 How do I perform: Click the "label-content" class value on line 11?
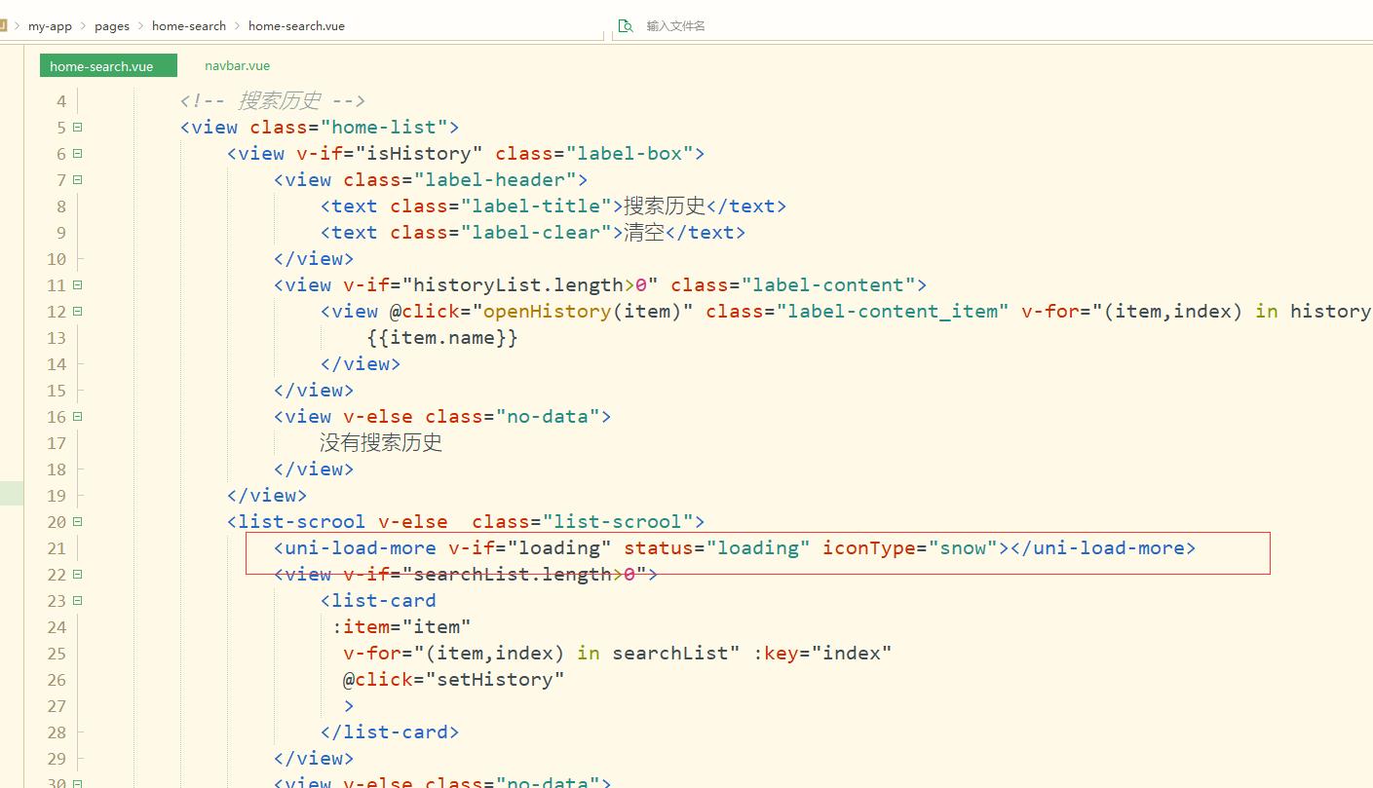(828, 284)
